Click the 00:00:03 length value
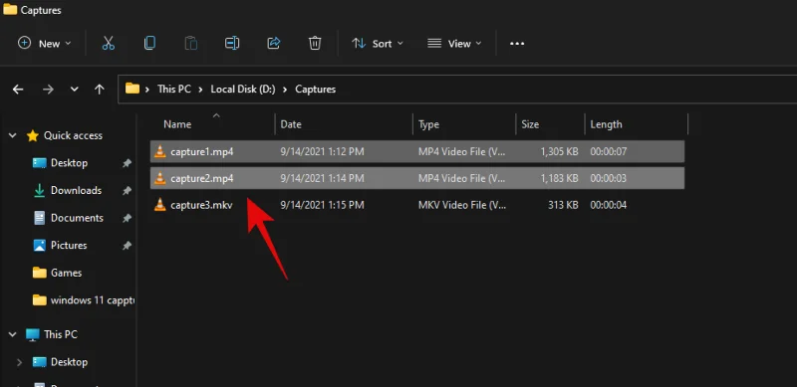 (608, 178)
